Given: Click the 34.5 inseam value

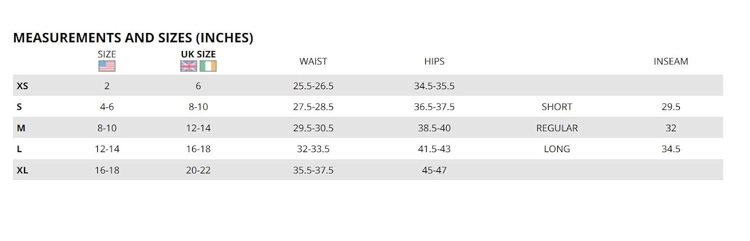Looking at the screenshot, I should click(x=670, y=149).
